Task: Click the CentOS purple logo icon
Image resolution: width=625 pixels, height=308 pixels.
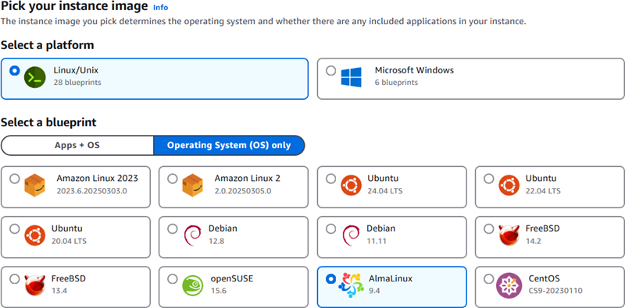Action: [x=509, y=285]
